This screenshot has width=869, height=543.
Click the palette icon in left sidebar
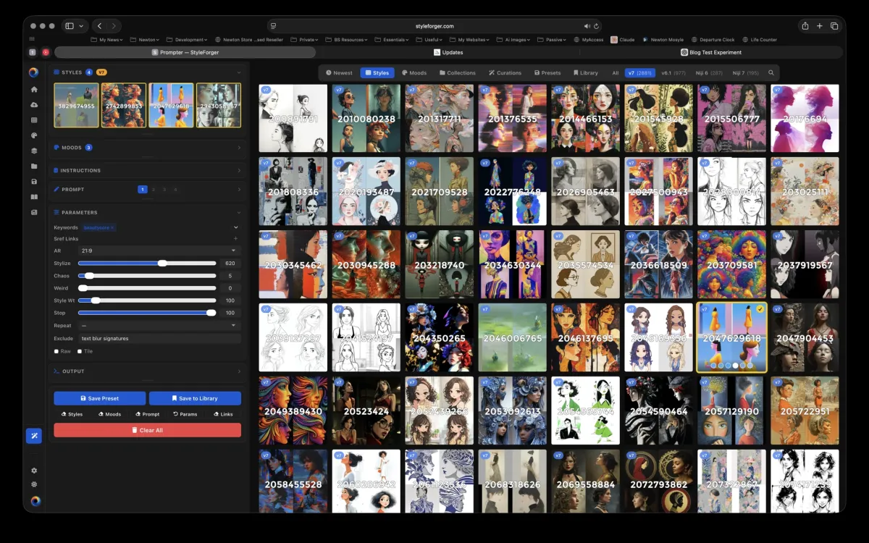[x=34, y=135]
